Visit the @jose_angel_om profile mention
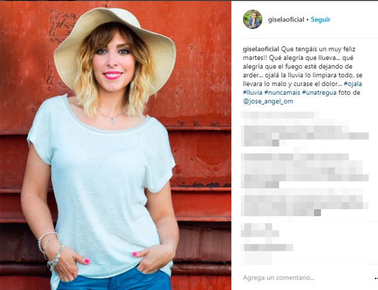The width and height of the screenshot is (378, 290). 268,101
